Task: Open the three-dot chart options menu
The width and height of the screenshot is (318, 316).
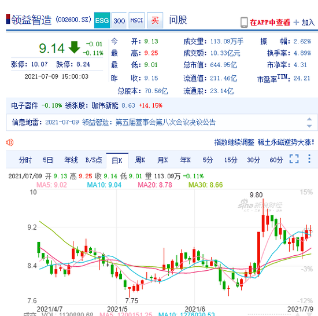Action: coord(309,159)
